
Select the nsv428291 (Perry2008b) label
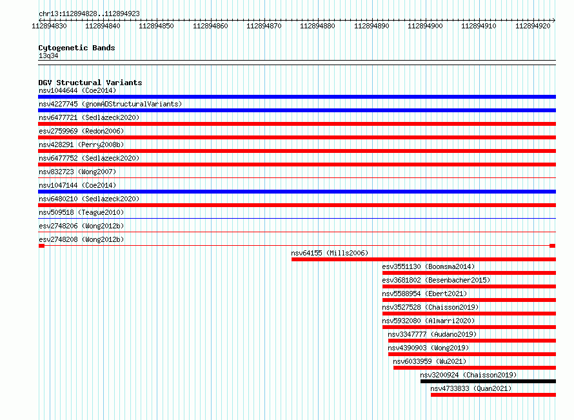pyautogui.click(x=81, y=145)
